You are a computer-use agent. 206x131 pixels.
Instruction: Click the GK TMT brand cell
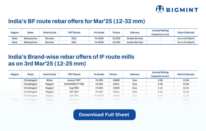click(x=74, y=96)
